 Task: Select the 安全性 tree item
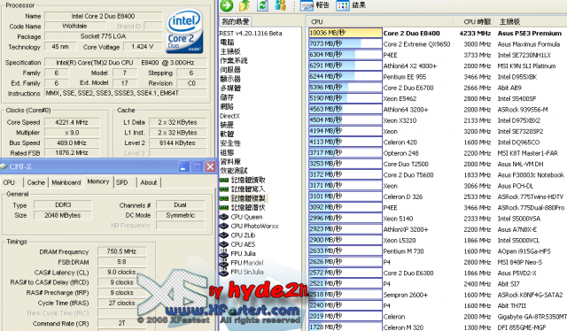tap(230, 143)
